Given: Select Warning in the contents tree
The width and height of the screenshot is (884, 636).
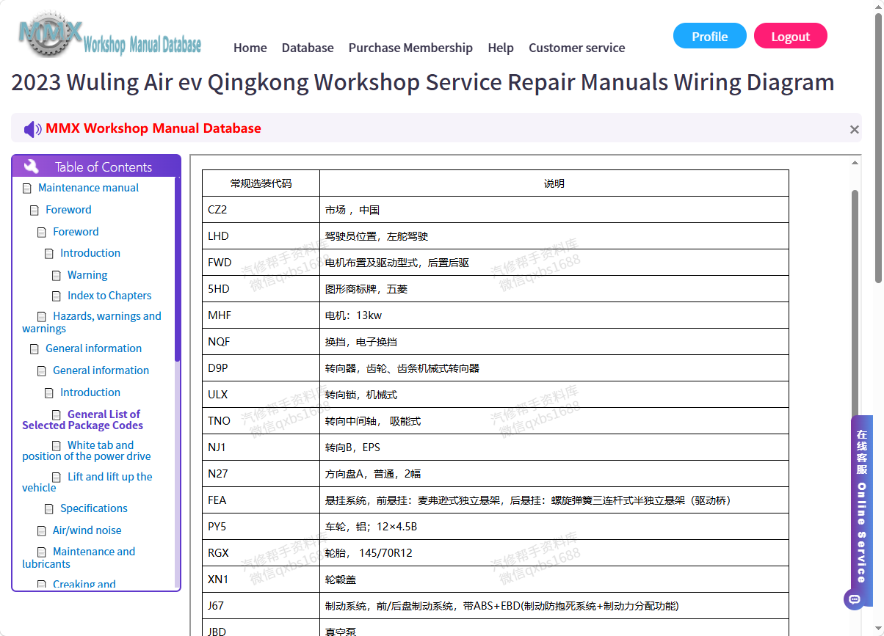Looking at the screenshot, I should point(87,275).
